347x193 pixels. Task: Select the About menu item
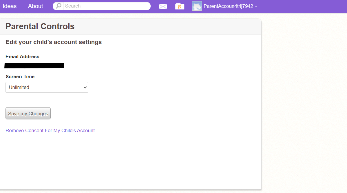tap(35, 6)
